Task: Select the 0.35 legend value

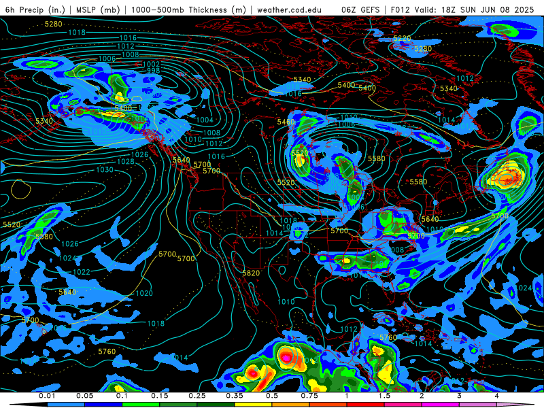Action: pos(235,396)
